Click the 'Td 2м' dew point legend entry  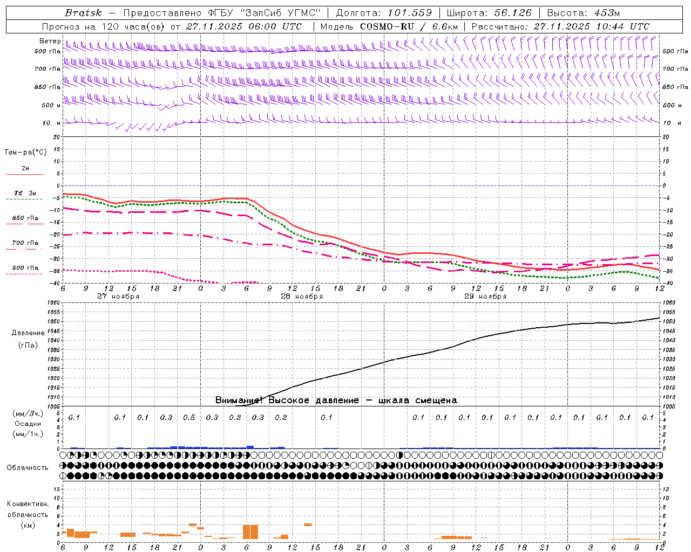click(25, 193)
